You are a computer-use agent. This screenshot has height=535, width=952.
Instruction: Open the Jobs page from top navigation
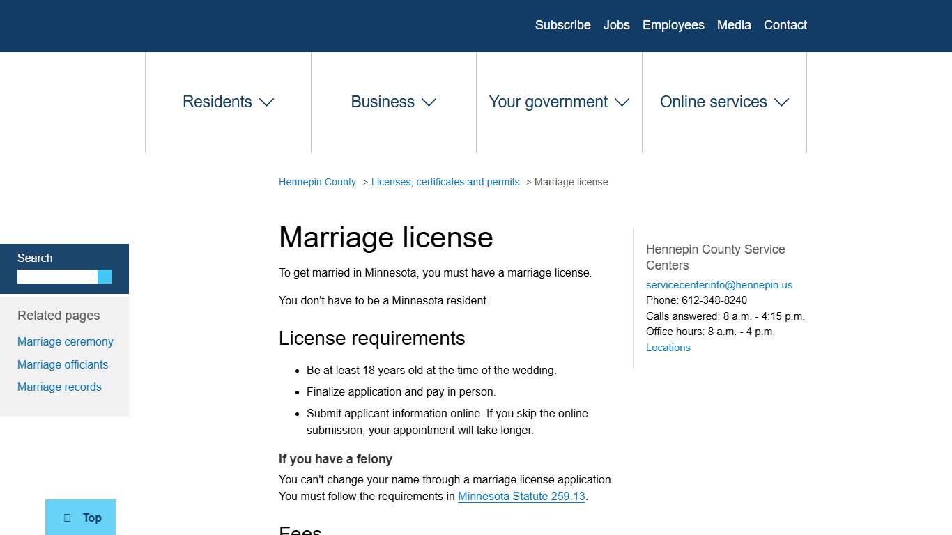point(616,25)
